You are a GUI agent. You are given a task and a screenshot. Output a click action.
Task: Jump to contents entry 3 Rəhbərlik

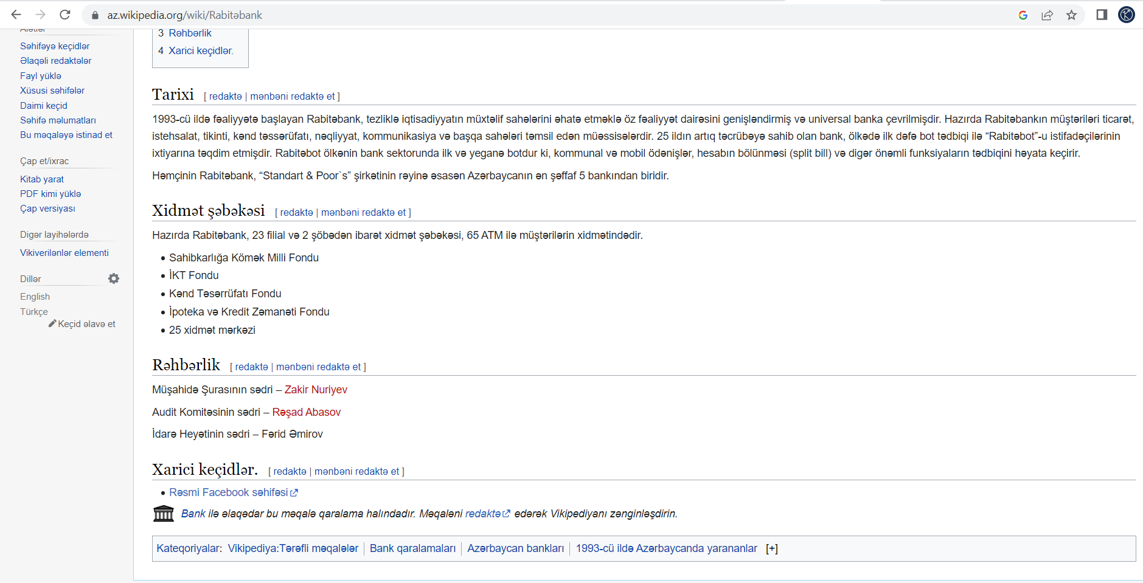click(x=185, y=33)
